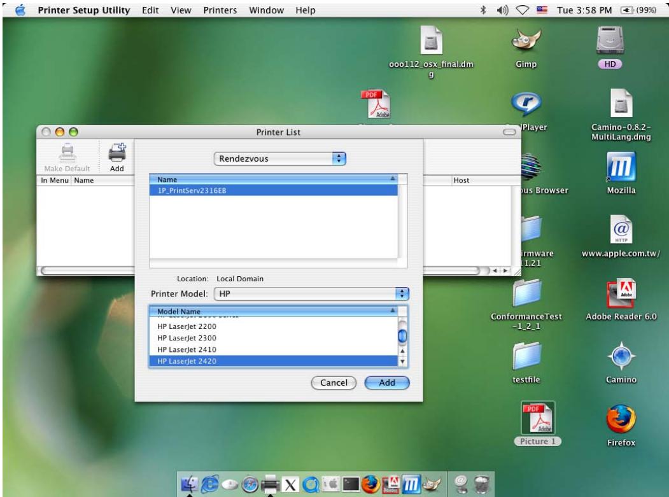The height and width of the screenshot is (497, 669).
Task: Select the ooo112_osx_final.dmg file icon
Action: 431,40
